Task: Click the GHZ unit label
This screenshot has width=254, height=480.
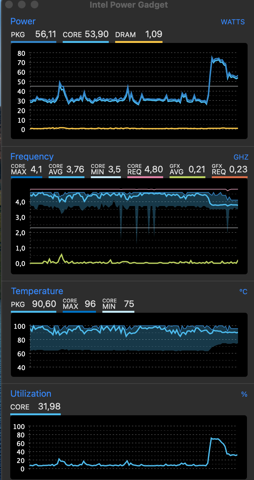Action: click(241, 157)
